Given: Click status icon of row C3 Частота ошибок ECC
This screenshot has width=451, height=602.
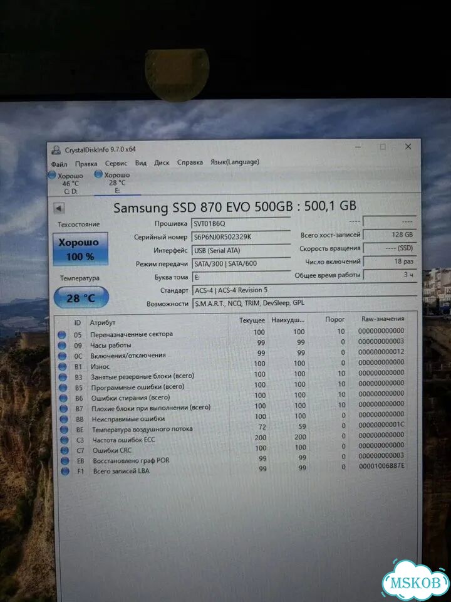Looking at the screenshot, I should 65,440.
